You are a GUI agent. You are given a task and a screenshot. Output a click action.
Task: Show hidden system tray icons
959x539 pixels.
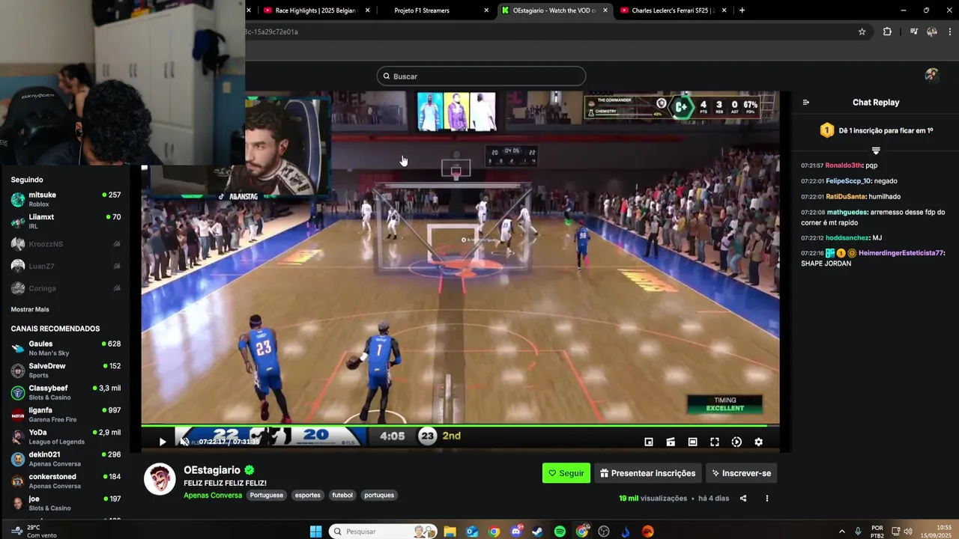[x=841, y=532]
